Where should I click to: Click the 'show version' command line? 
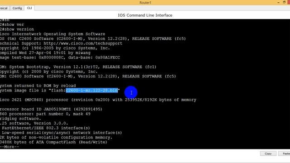[x=17, y=29]
